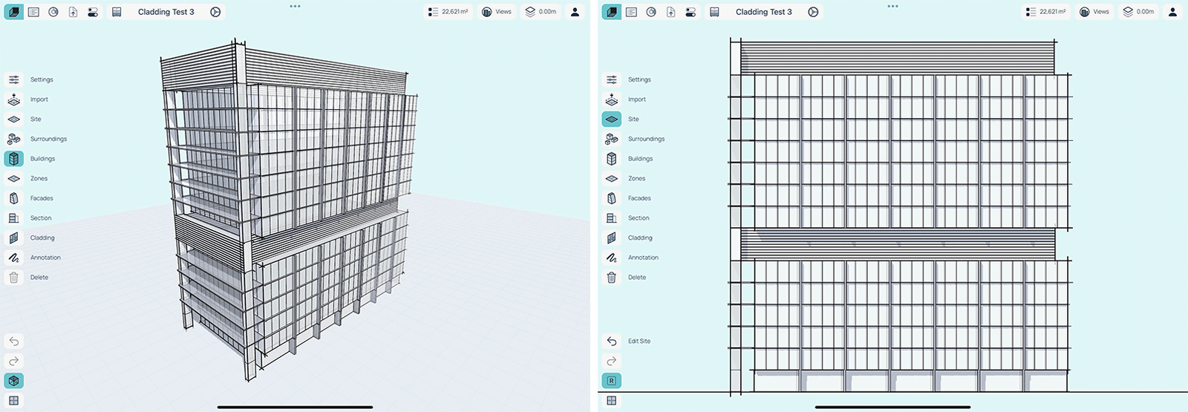Viewport: 1188px width, 412px height.
Task: Click the Cladding Test 3 title in right window
Action: [x=763, y=12]
